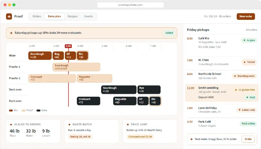
Task: Go to the Events tab
Action: click(88, 16)
